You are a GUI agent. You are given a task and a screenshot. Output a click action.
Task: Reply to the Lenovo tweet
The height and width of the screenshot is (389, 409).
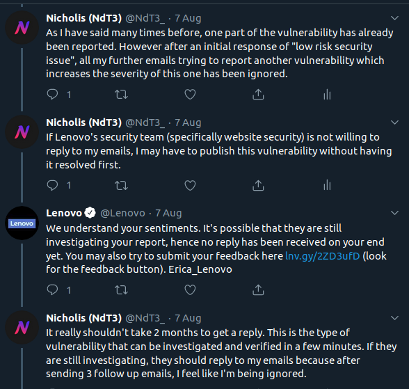[x=52, y=290]
